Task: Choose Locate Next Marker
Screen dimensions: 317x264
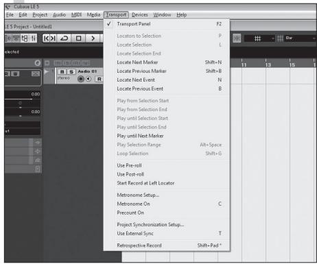Action: 167,62
